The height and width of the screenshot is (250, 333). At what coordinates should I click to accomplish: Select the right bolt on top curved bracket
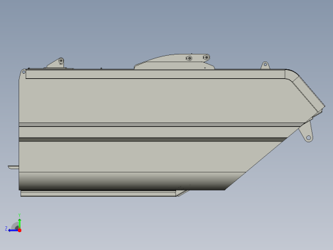(x=206, y=58)
